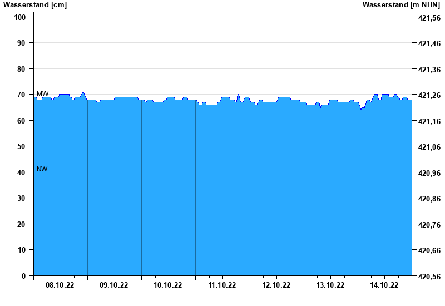Screen dimensions: 445x306
Task: Click the 08.10.22 date label
Action: [60, 285]
